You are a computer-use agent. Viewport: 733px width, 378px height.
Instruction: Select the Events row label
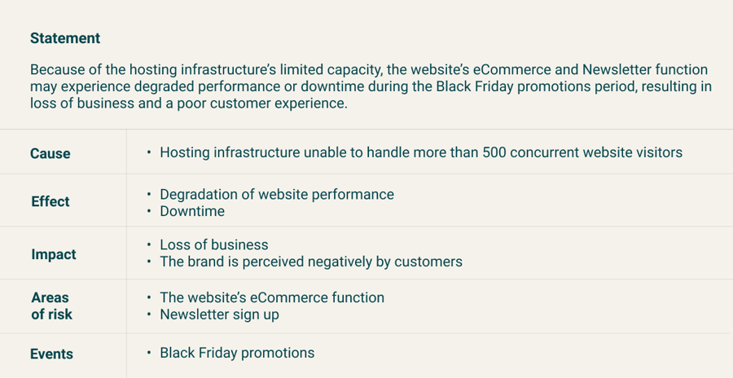pos(52,354)
